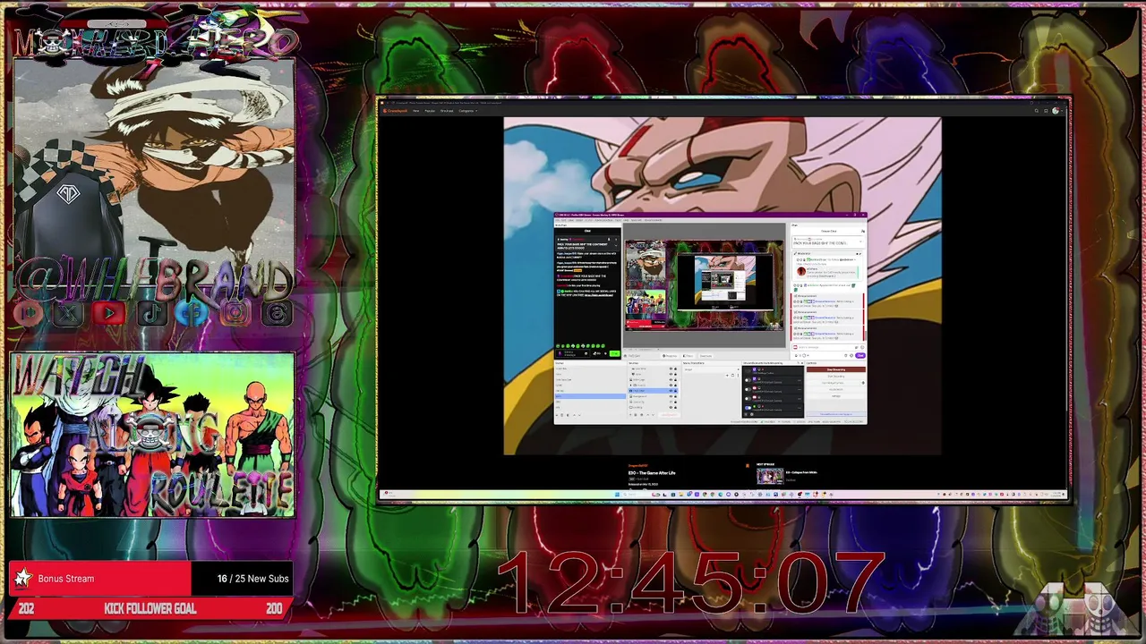Open the next episode E31 thumbnail

coord(770,476)
